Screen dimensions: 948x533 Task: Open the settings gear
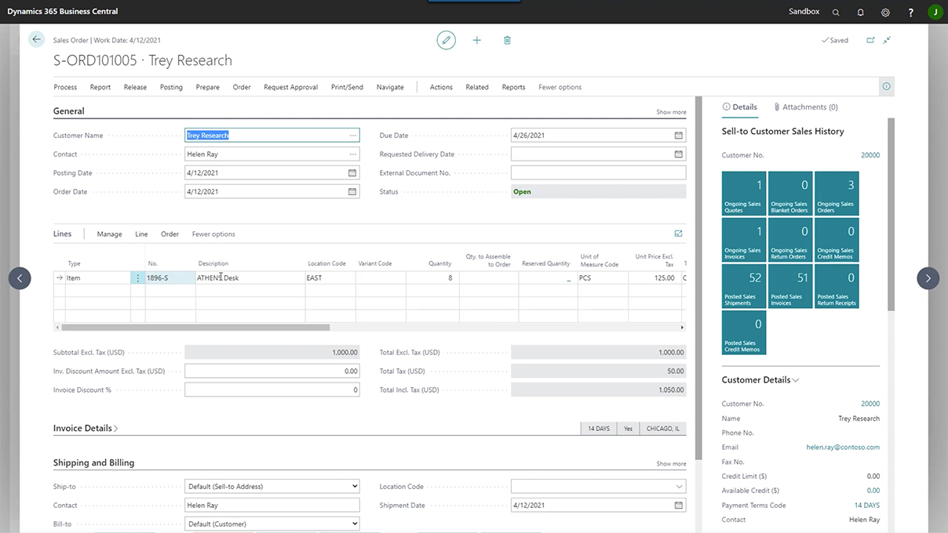pyautogui.click(x=885, y=12)
